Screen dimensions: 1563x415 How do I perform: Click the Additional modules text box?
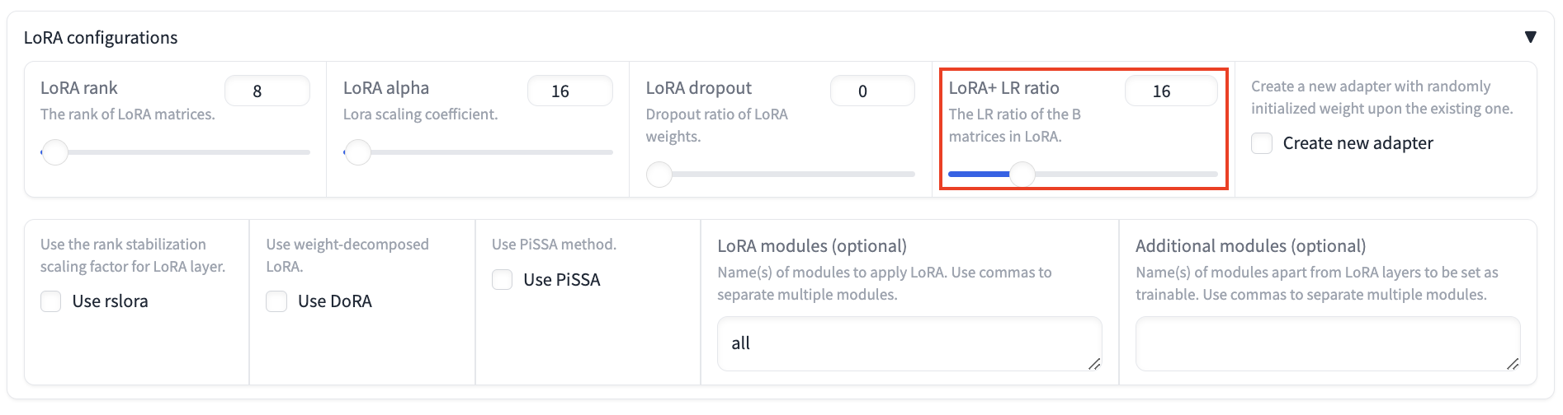click(x=1326, y=343)
